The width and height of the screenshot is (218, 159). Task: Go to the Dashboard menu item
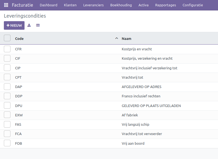(49, 5)
